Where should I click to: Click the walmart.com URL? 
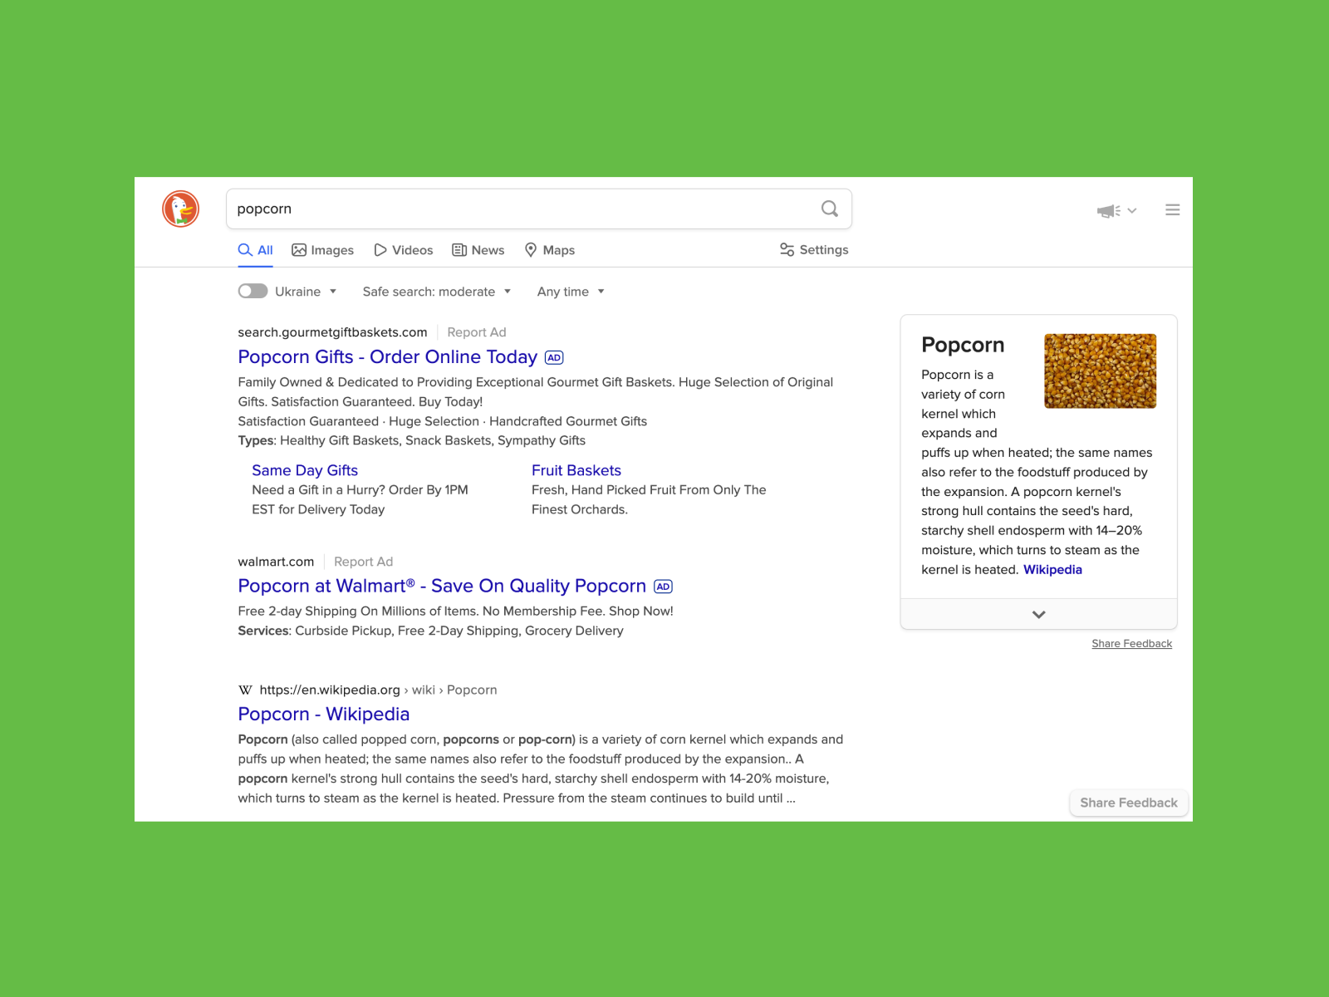pos(276,562)
